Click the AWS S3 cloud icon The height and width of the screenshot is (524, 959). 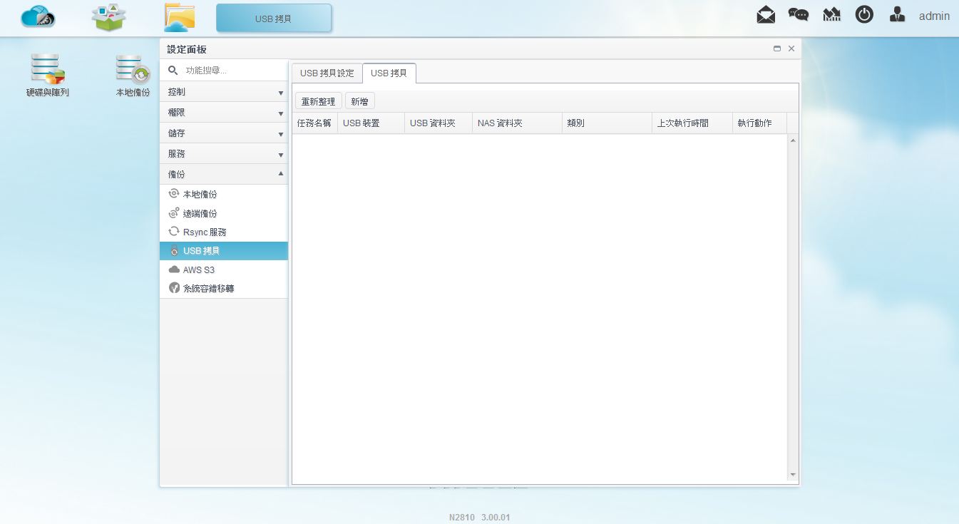click(x=174, y=269)
